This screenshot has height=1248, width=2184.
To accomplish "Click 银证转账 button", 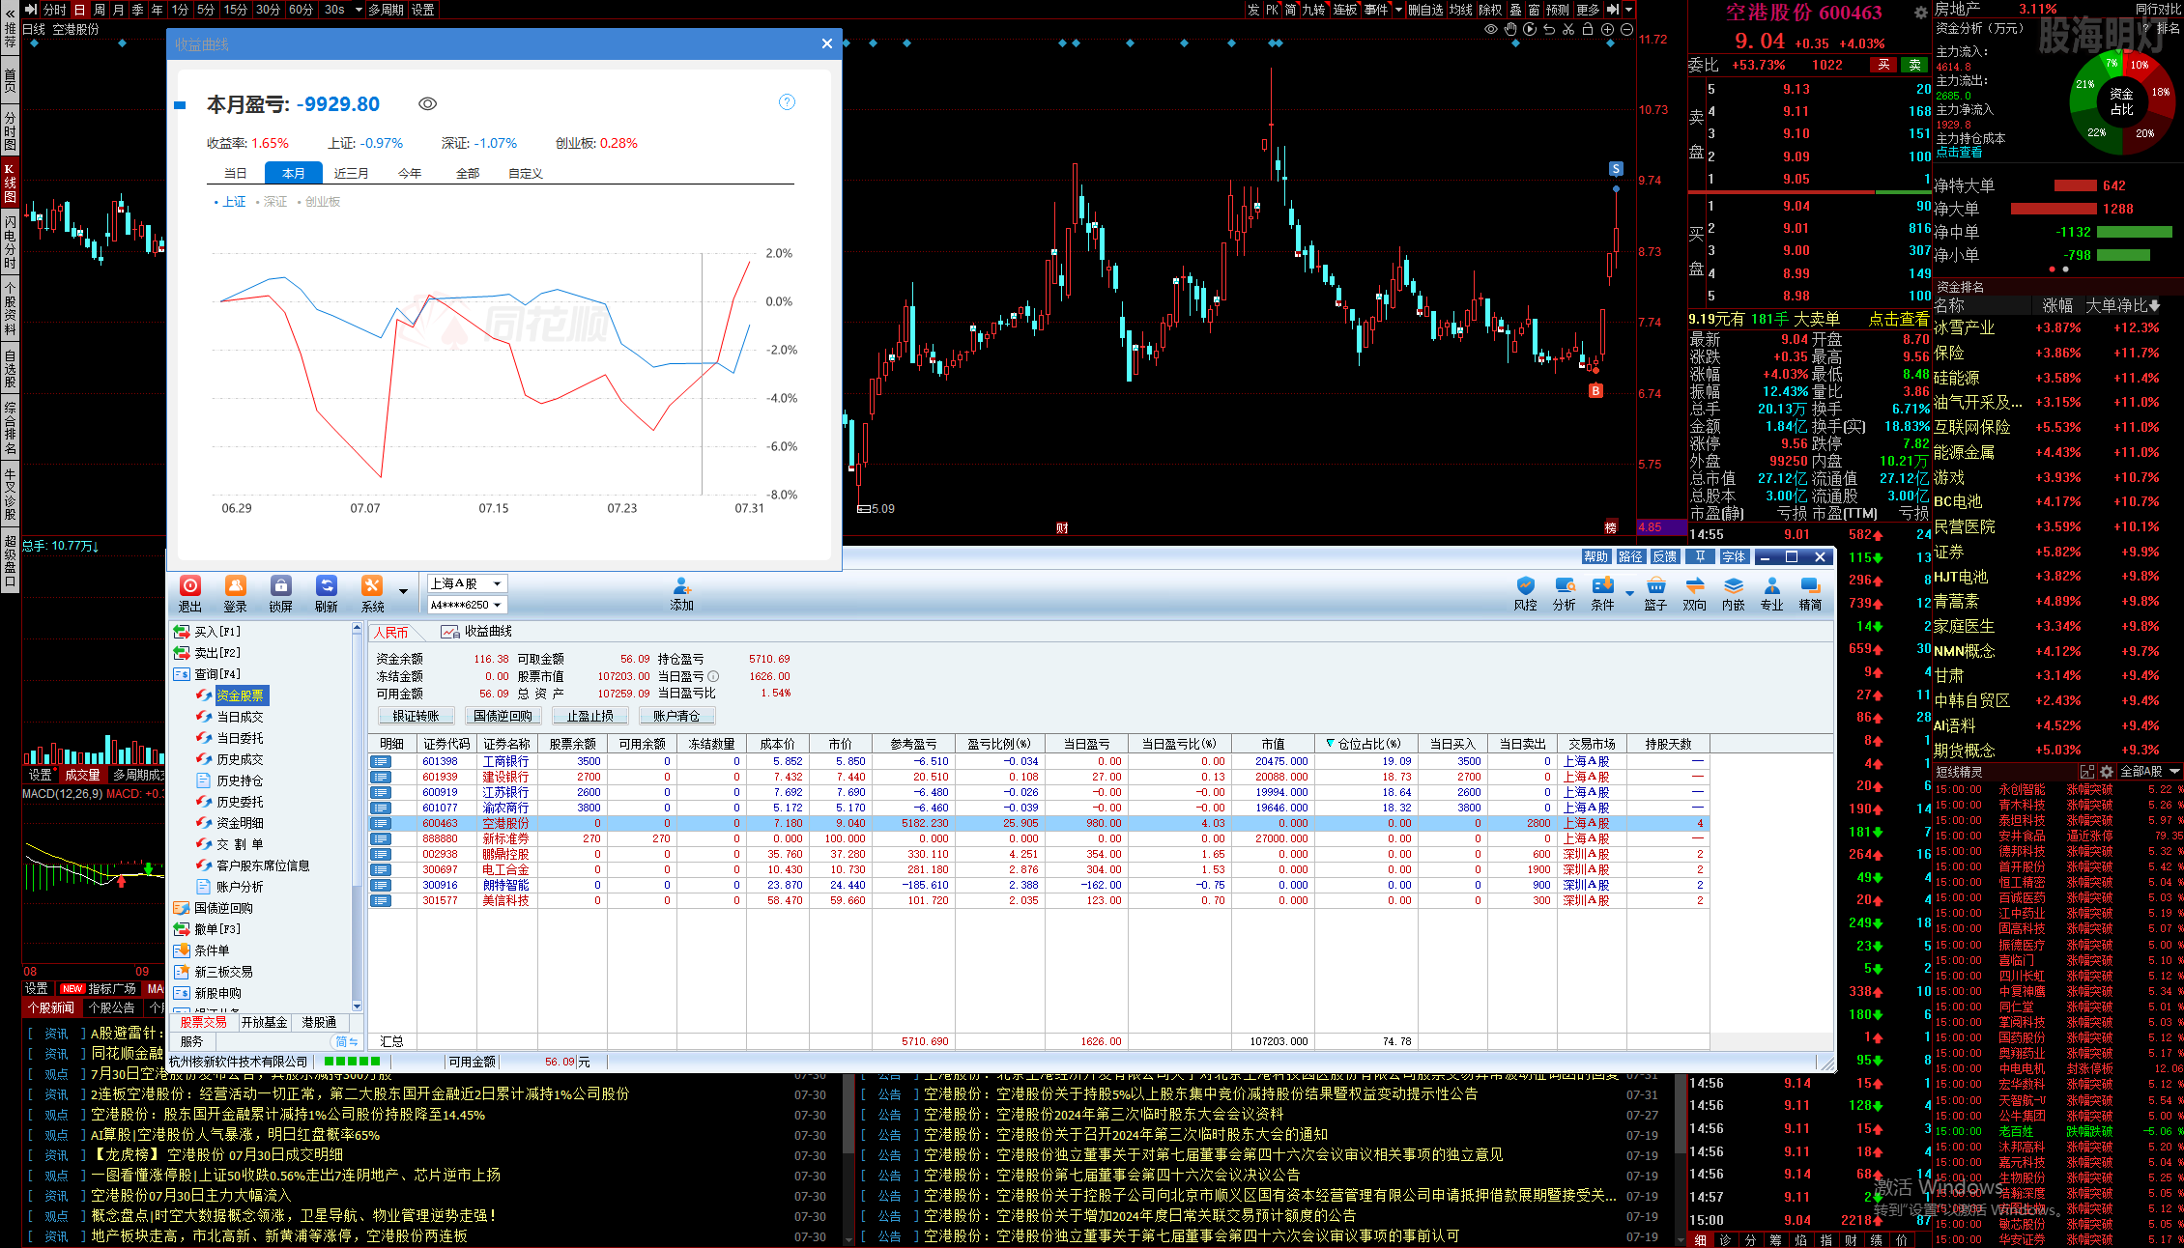I will click(x=417, y=716).
